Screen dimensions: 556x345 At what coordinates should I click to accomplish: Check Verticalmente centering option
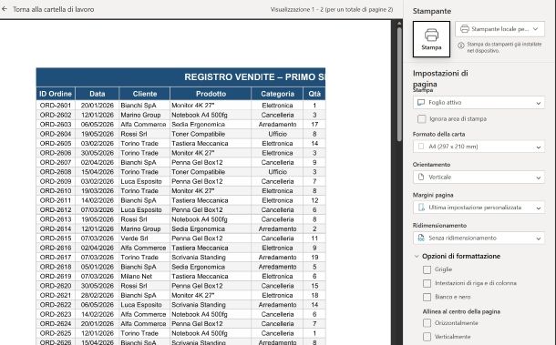(x=427, y=337)
